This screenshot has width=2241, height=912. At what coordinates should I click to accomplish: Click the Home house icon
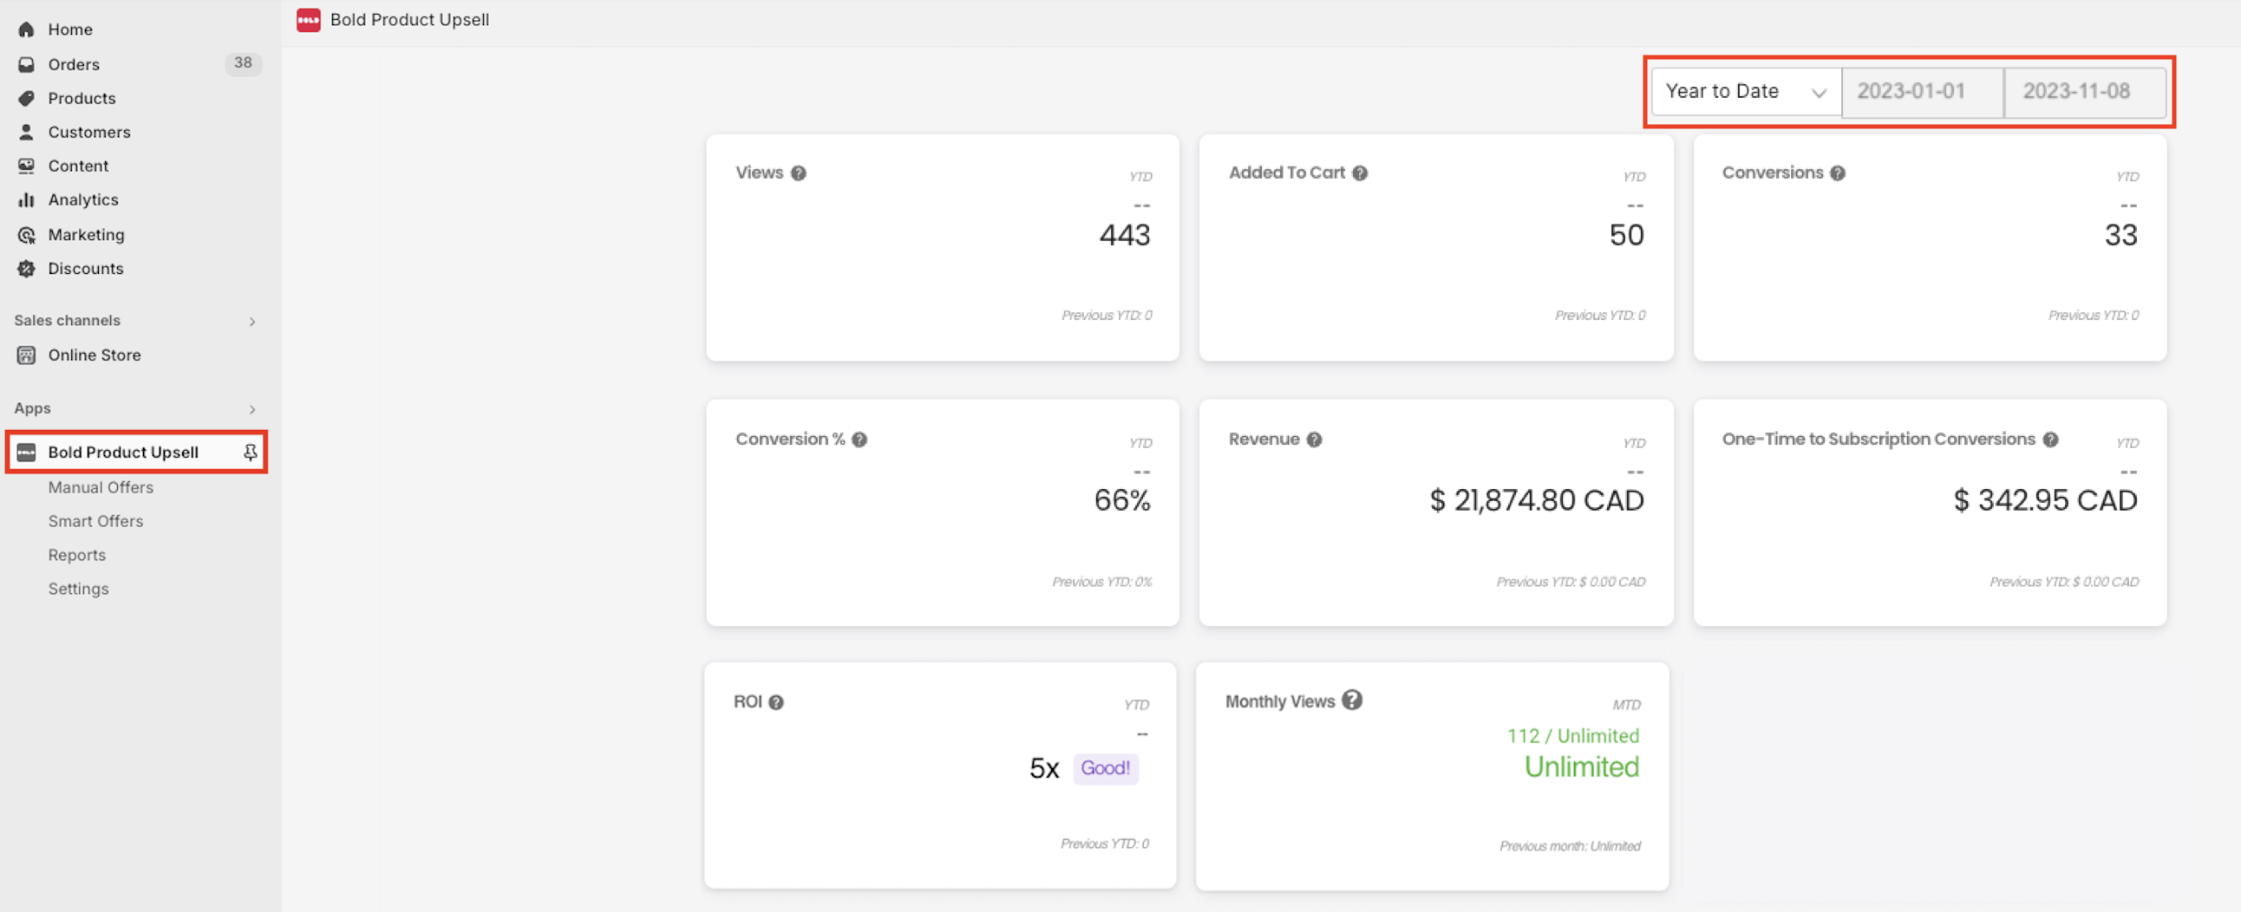(x=26, y=29)
